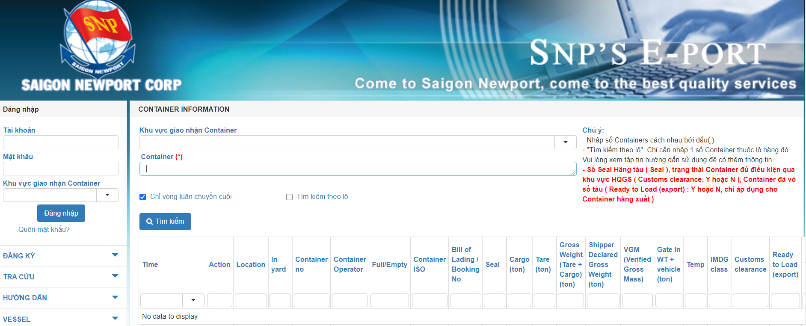Click the Saigon Newport Corp logo
This screenshot has height=326, width=806.
(101, 47)
